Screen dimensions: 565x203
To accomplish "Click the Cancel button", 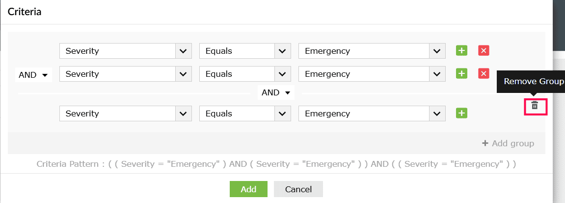I will pos(298,189).
